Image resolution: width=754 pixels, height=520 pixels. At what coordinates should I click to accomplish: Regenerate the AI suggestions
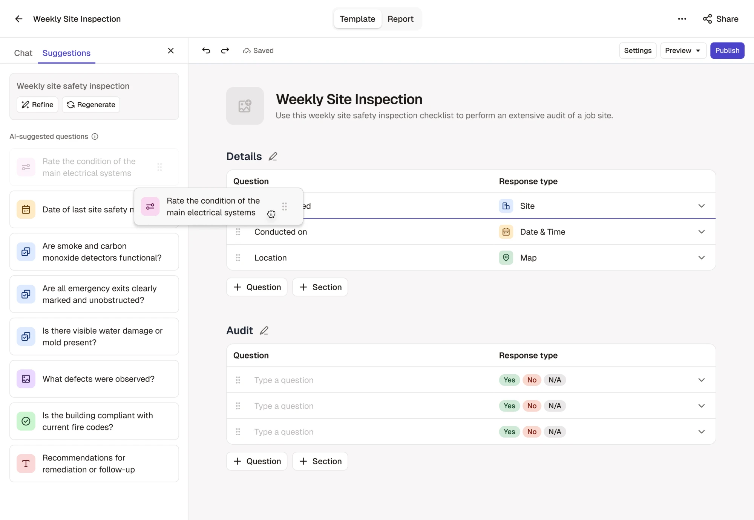tap(91, 105)
